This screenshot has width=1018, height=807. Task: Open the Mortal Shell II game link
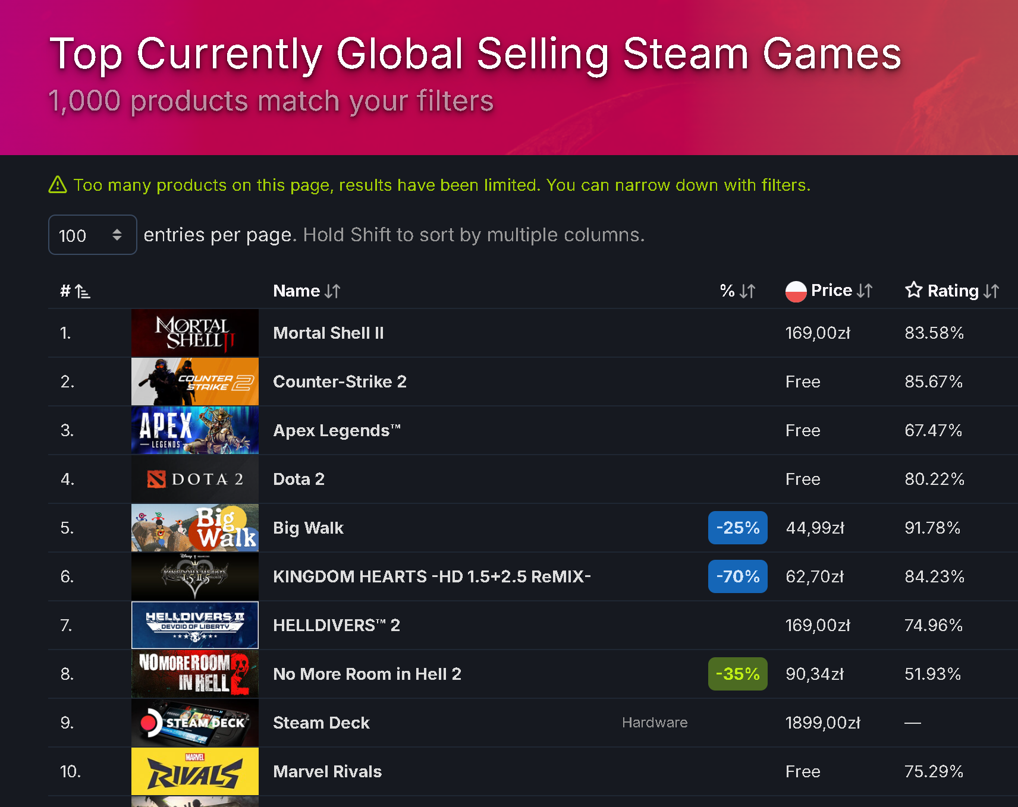328,333
